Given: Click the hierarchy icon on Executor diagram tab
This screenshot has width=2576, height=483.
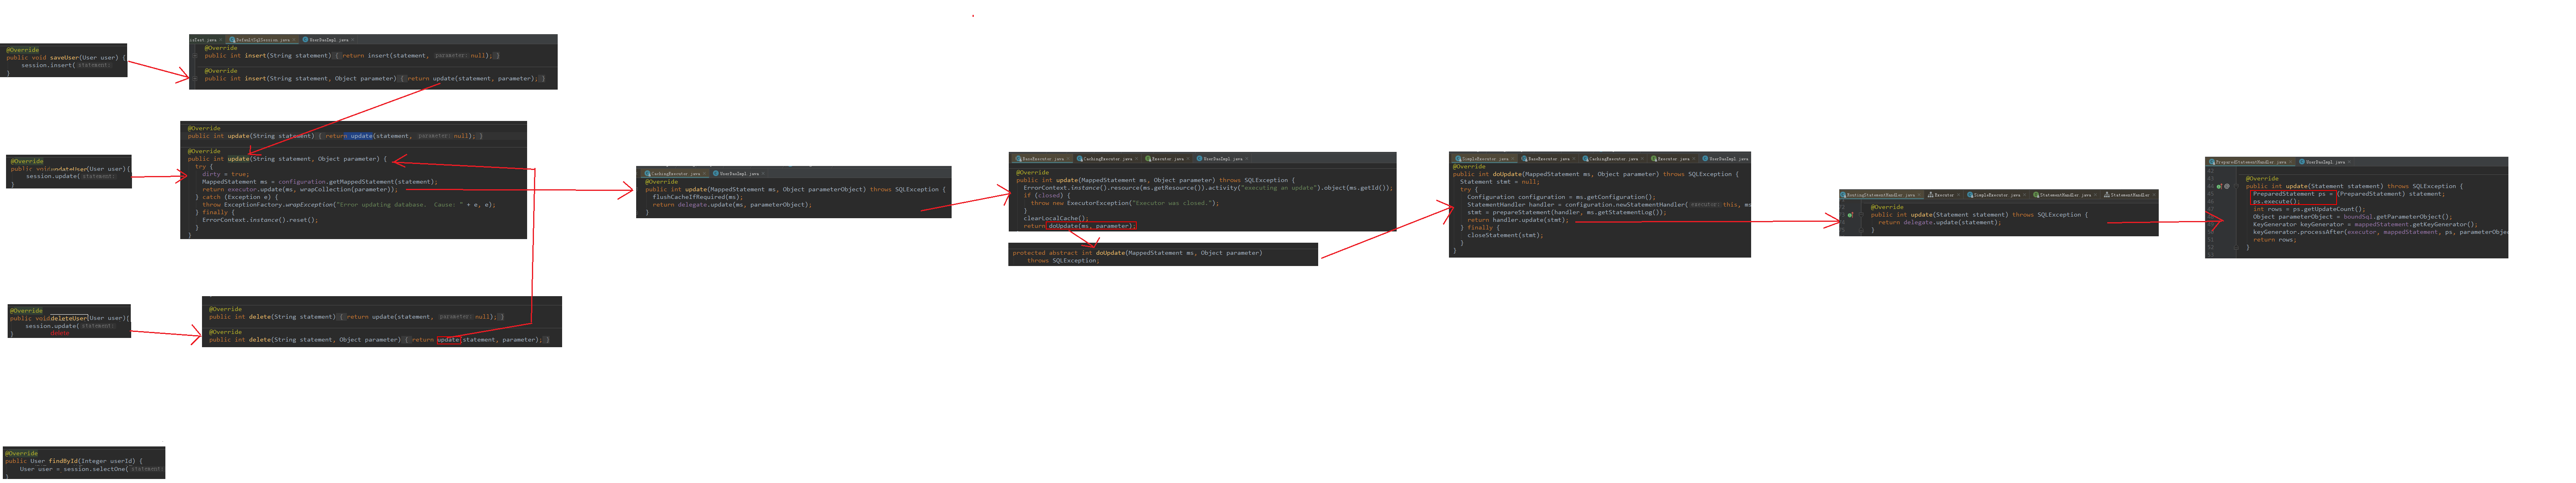Looking at the screenshot, I should point(1931,194).
